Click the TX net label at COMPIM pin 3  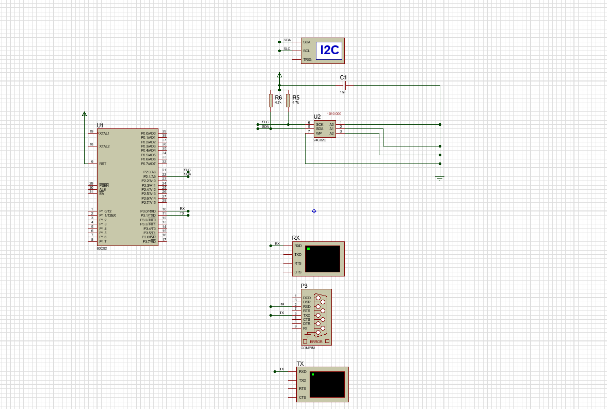click(282, 313)
